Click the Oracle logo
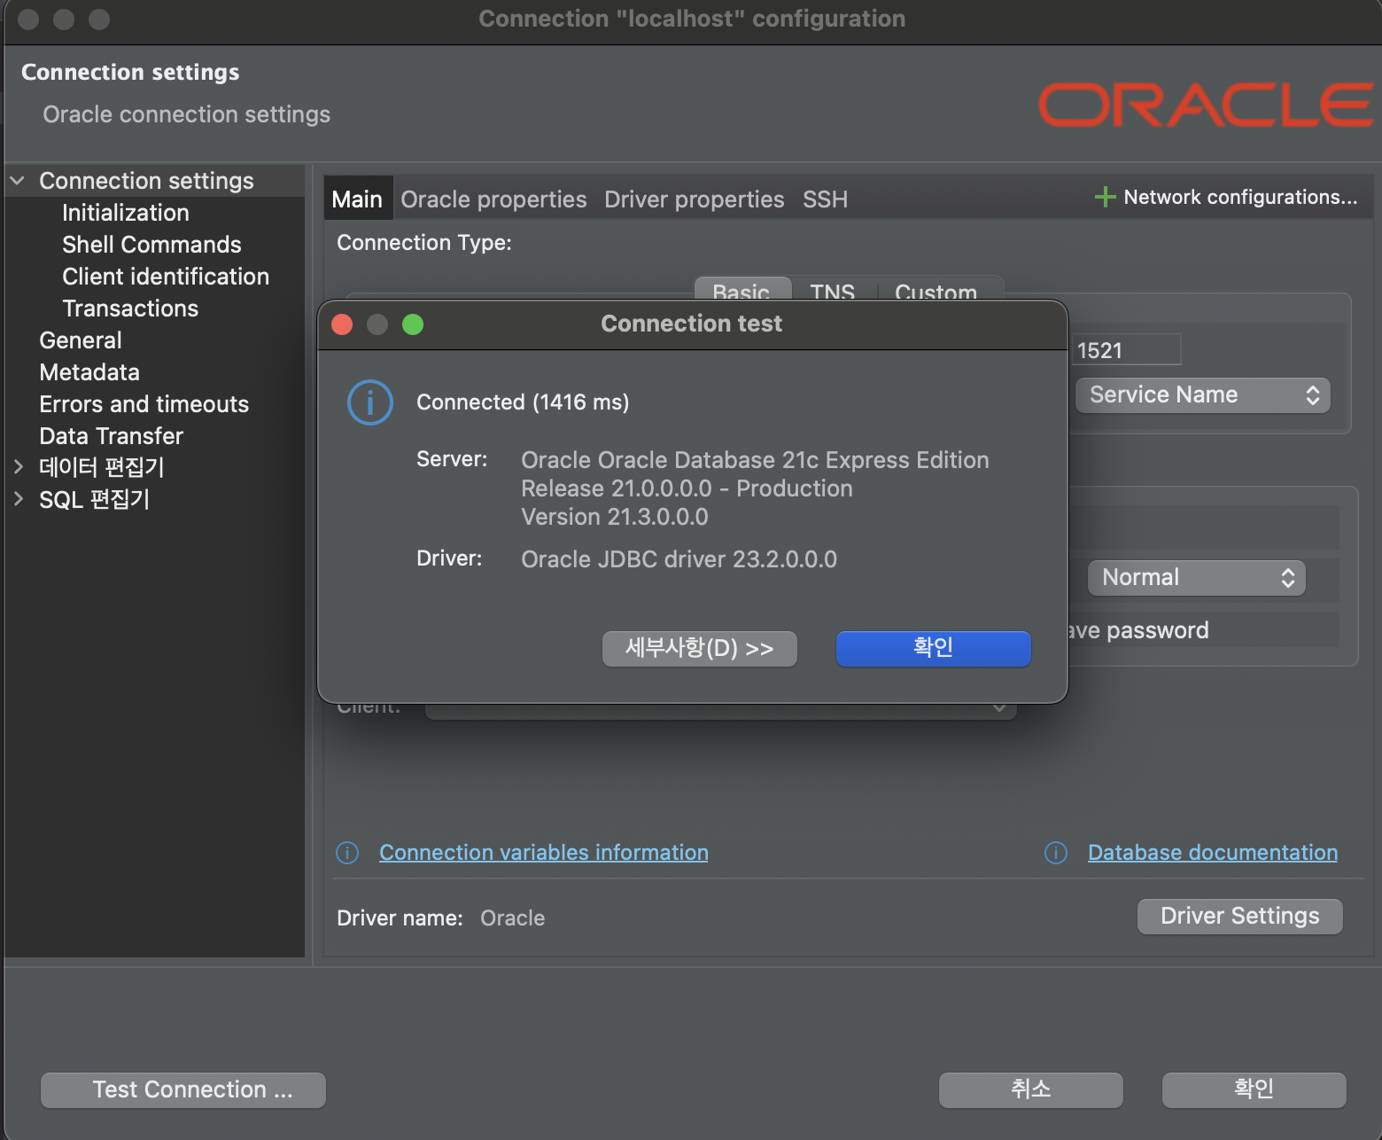Viewport: 1382px width, 1140px height. [1206, 105]
